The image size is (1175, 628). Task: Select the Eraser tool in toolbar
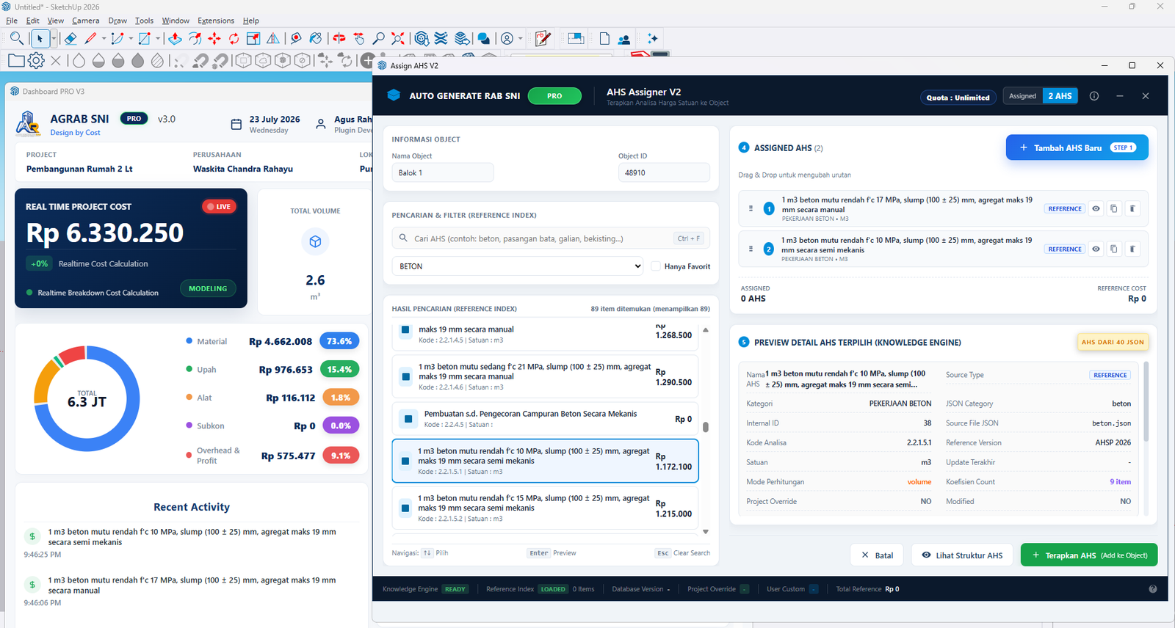tap(70, 38)
